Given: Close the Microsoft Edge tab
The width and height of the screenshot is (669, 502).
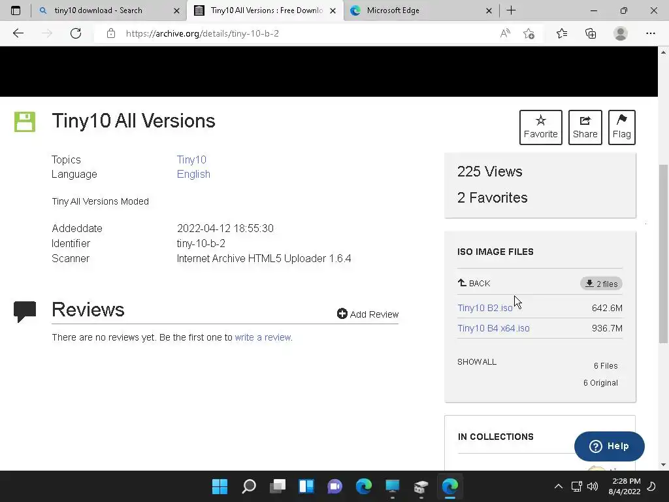Looking at the screenshot, I should pos(489,10).
